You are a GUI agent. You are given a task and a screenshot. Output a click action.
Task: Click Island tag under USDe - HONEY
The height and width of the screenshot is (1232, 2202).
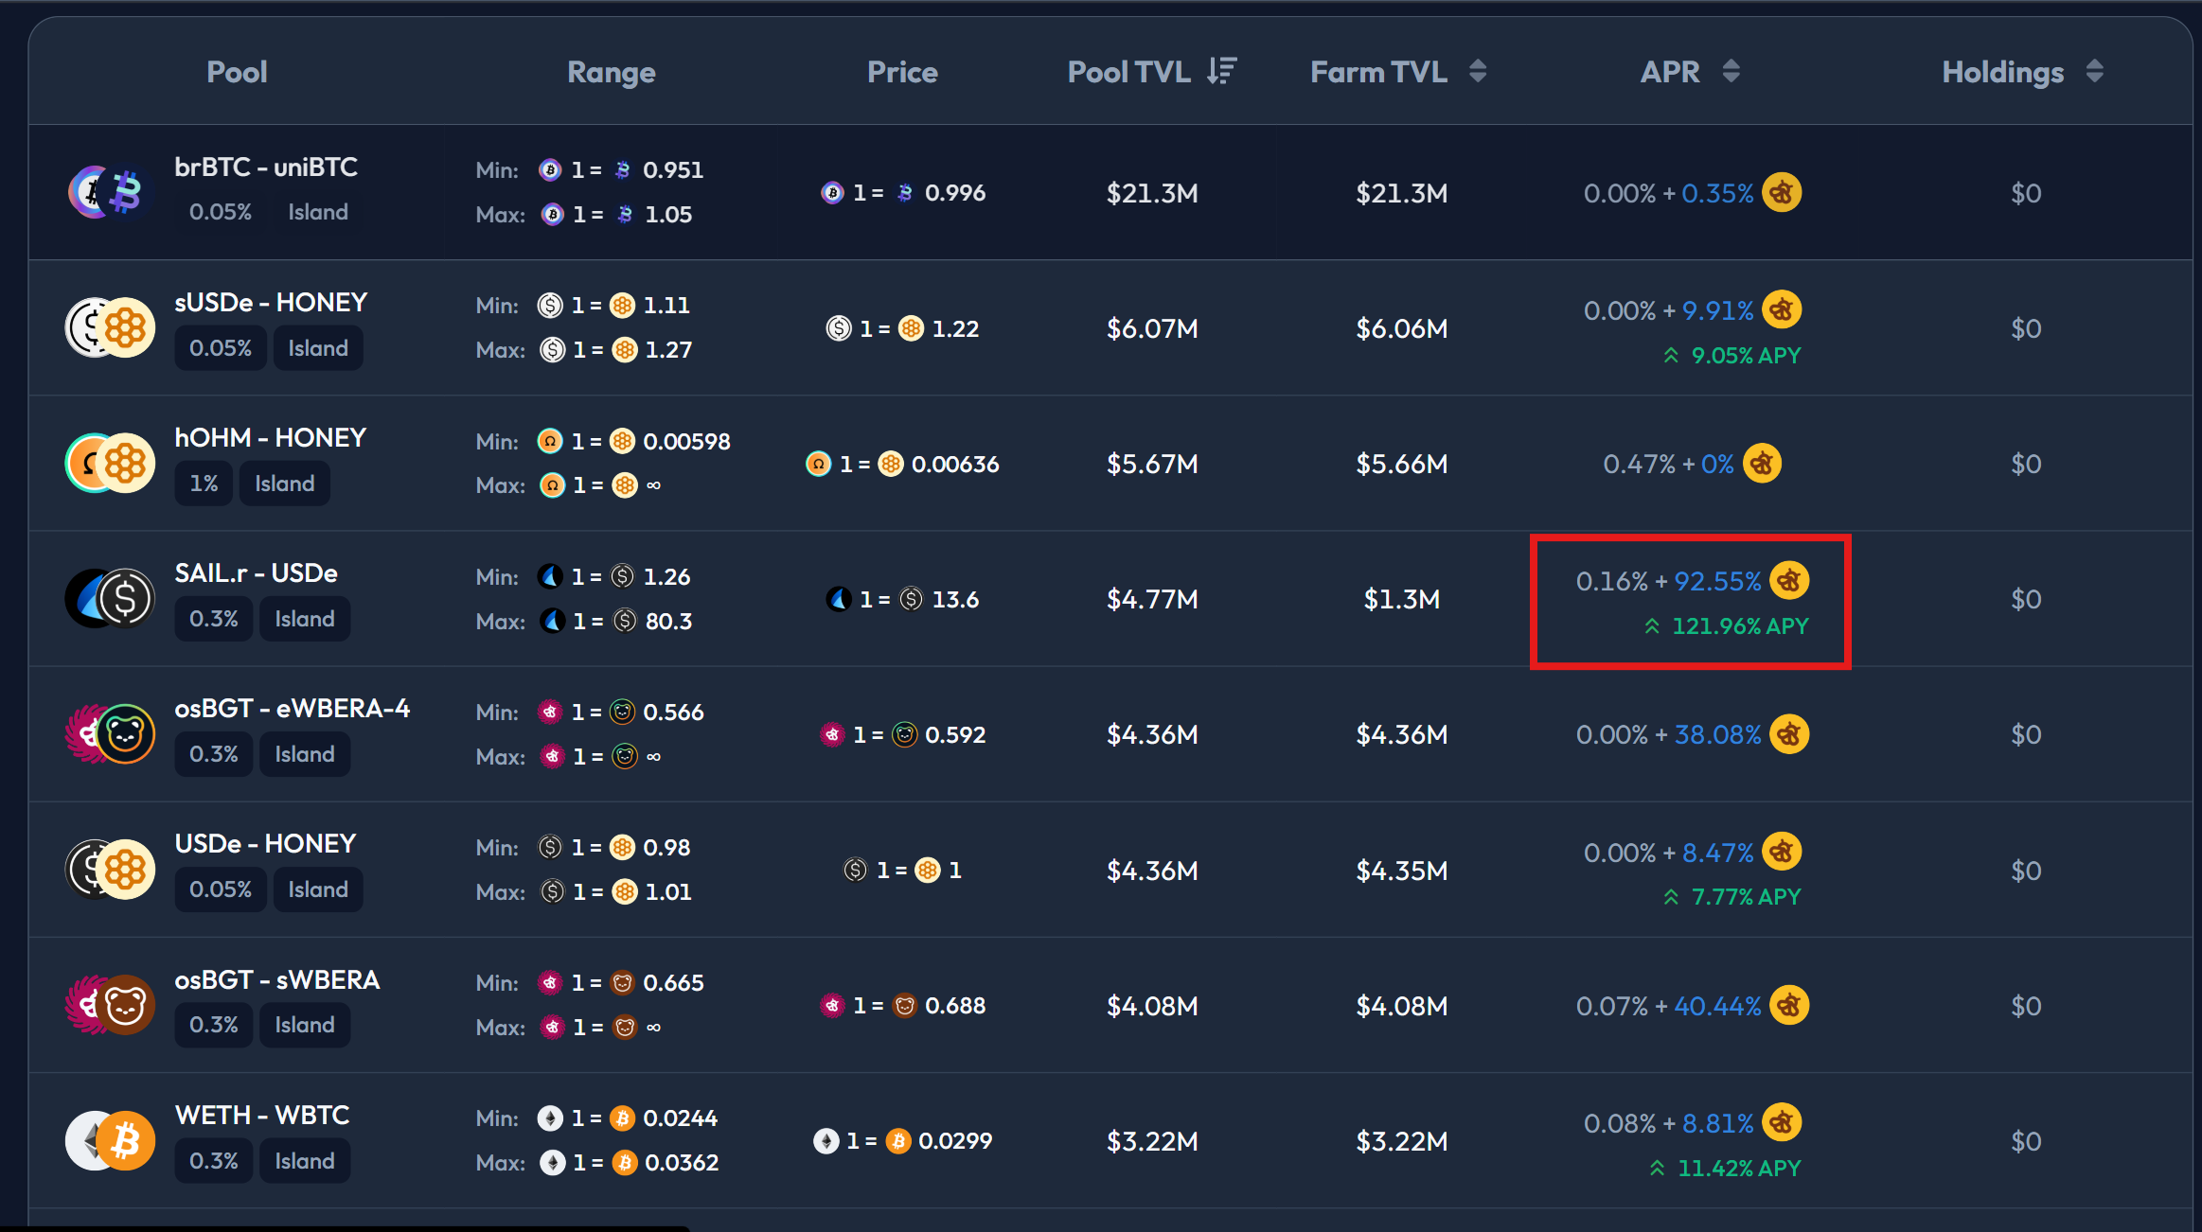point(318,889)
